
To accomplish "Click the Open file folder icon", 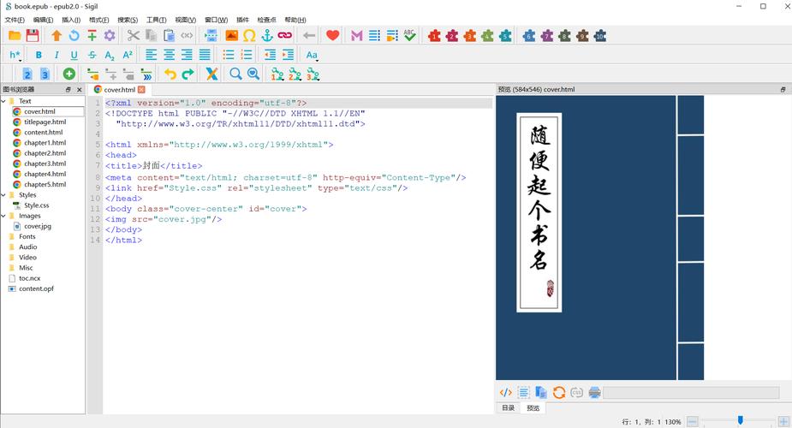I will coord(15,35).
